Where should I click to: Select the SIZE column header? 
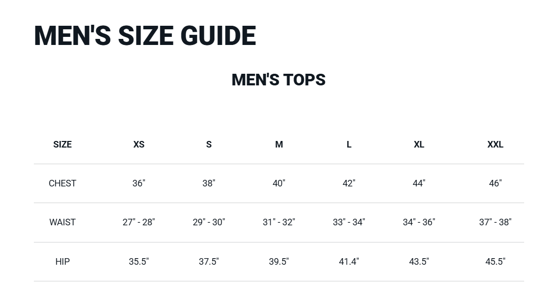click(x=63, y=144)
